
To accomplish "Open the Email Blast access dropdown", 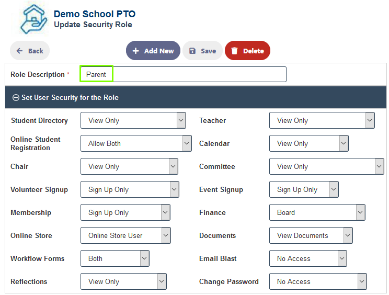I will [308, 258].
